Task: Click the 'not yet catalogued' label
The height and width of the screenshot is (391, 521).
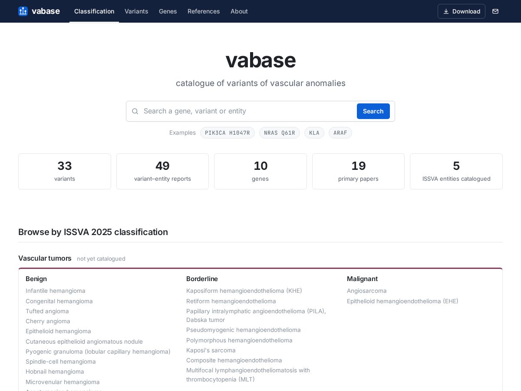Action: pos(101,259)
